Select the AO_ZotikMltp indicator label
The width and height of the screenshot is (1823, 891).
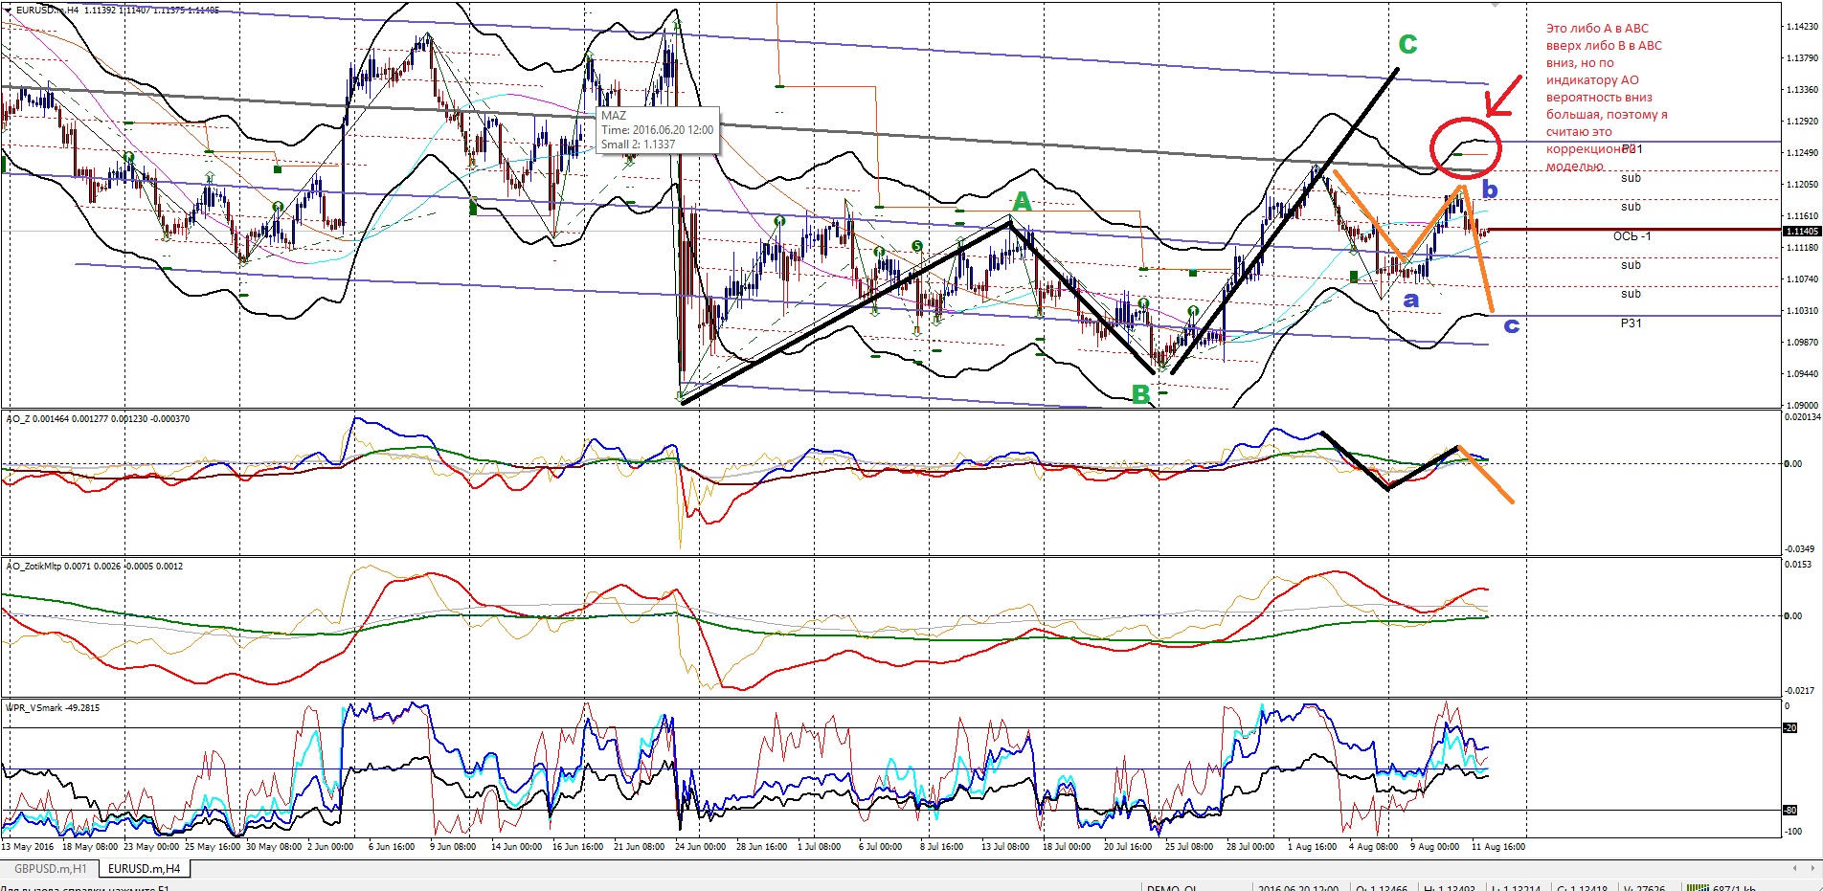pyautogui.click(x=94, y=567)
